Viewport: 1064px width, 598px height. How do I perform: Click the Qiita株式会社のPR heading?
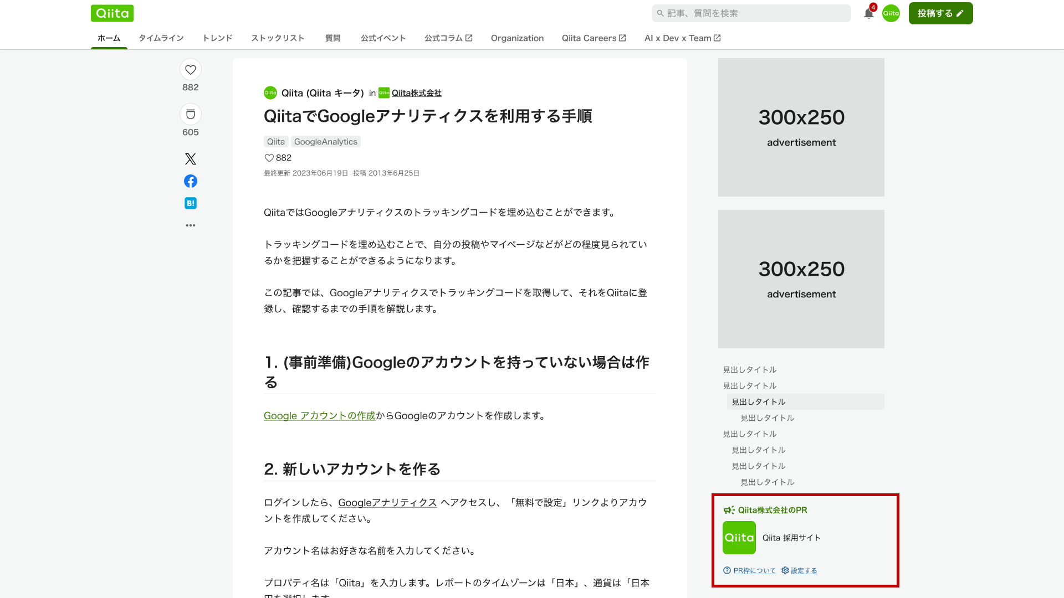[773, 510]
